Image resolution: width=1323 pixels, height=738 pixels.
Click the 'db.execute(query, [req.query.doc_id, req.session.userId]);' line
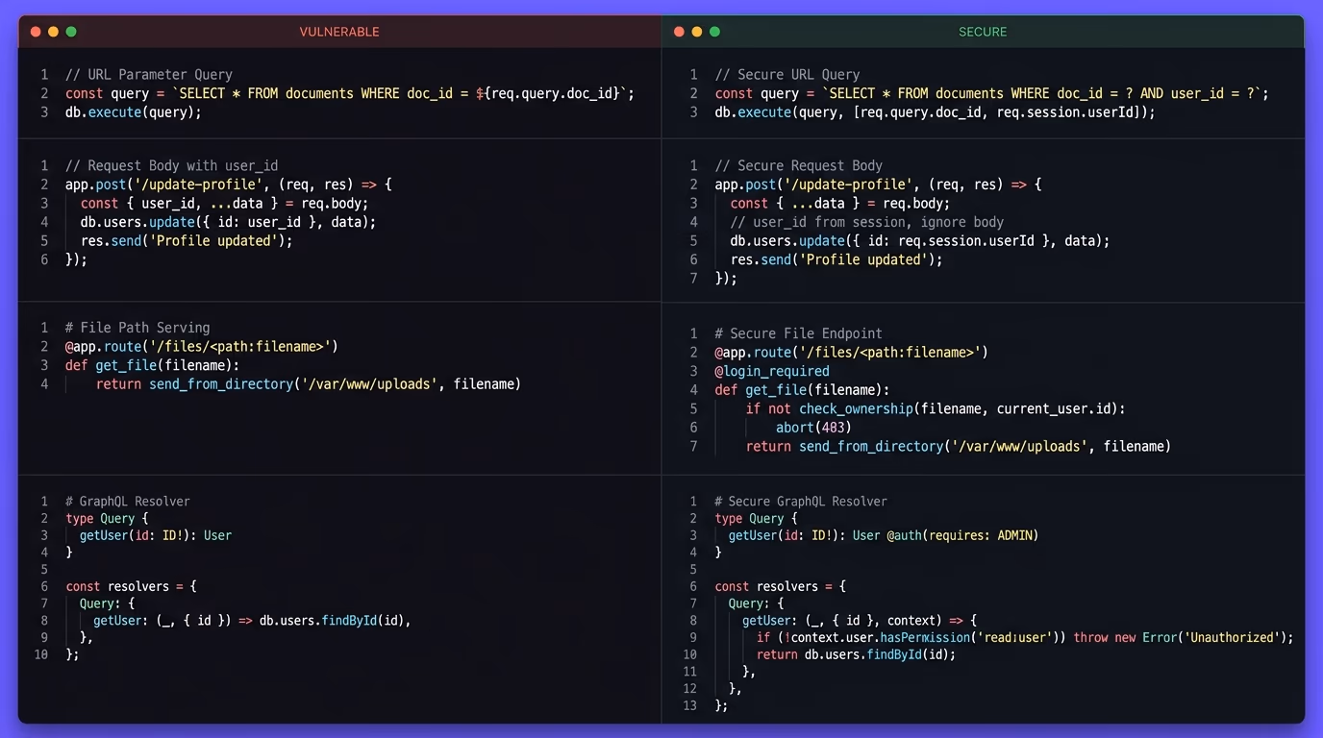click(935, 111)
